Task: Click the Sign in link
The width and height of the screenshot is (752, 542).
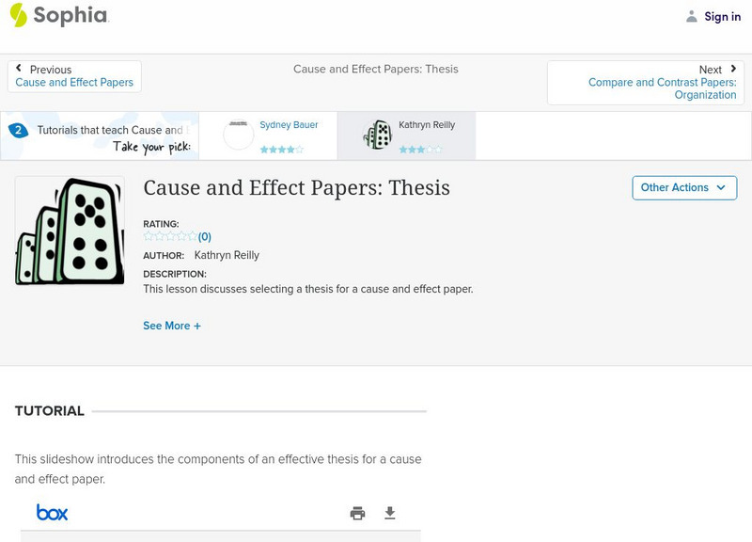Action: point(722,16)
